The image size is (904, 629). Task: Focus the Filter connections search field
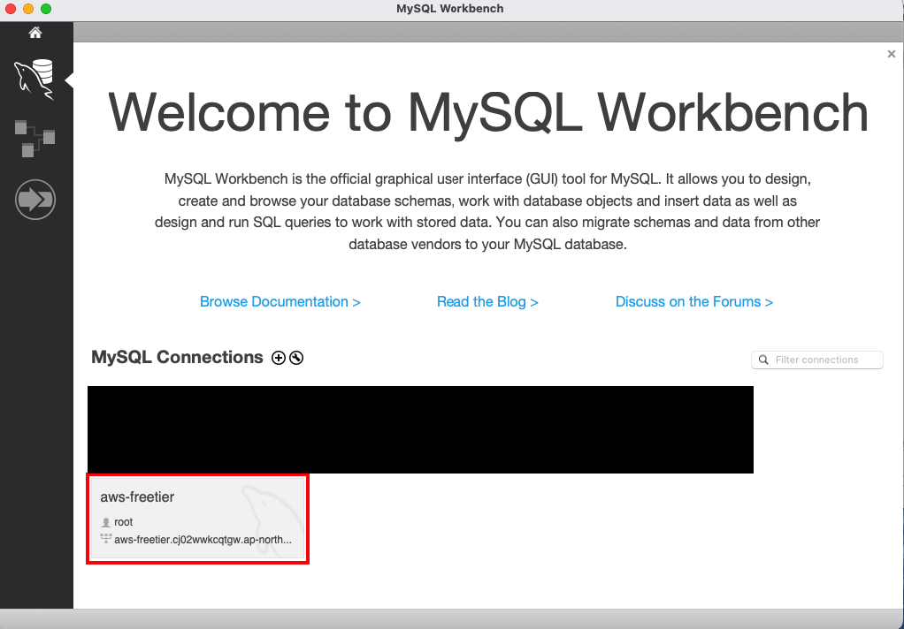(817, 360)
